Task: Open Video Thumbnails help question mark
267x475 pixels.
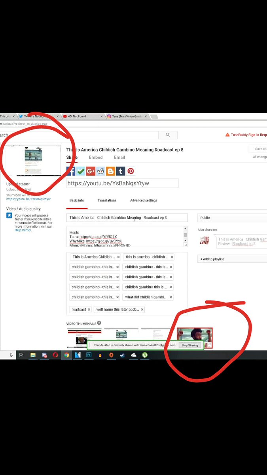Action: tap(99, 323)
